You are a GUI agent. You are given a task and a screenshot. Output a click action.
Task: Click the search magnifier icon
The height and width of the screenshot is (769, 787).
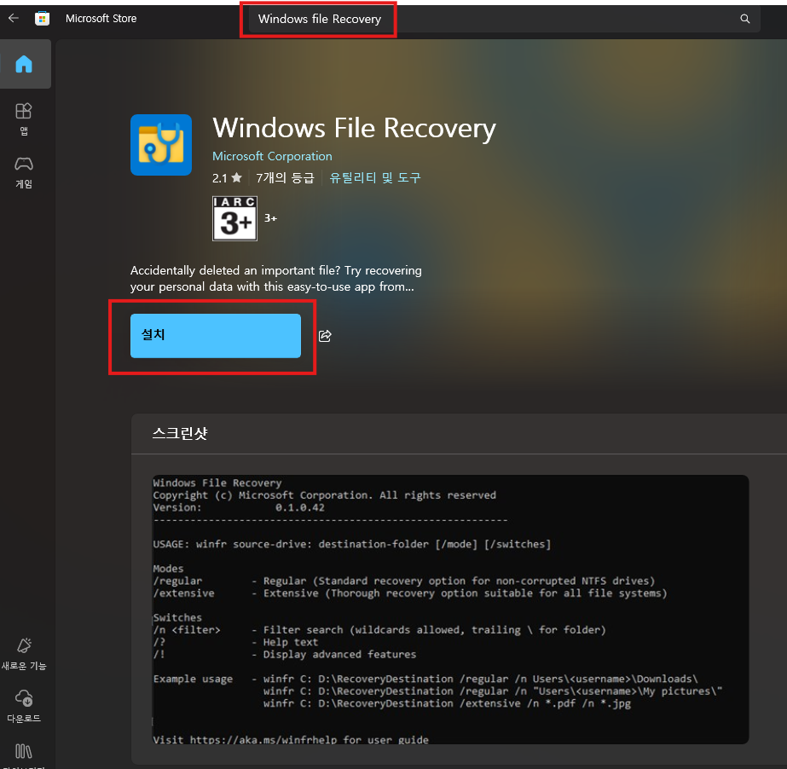(745, 19)
